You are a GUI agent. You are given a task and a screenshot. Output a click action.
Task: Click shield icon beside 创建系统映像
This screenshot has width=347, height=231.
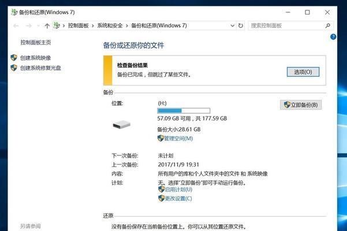coord(14,58)
